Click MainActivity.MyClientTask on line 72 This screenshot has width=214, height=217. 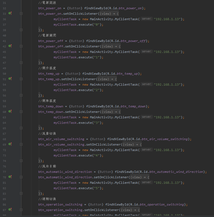(x=114, y=150)
